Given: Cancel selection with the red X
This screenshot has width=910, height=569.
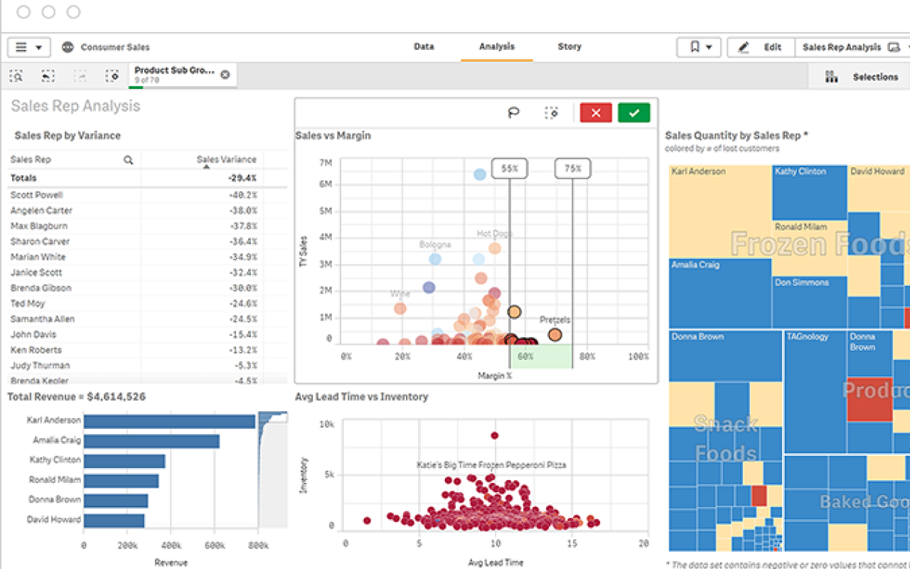Looking at the screenshot, I should click(595, 112).
